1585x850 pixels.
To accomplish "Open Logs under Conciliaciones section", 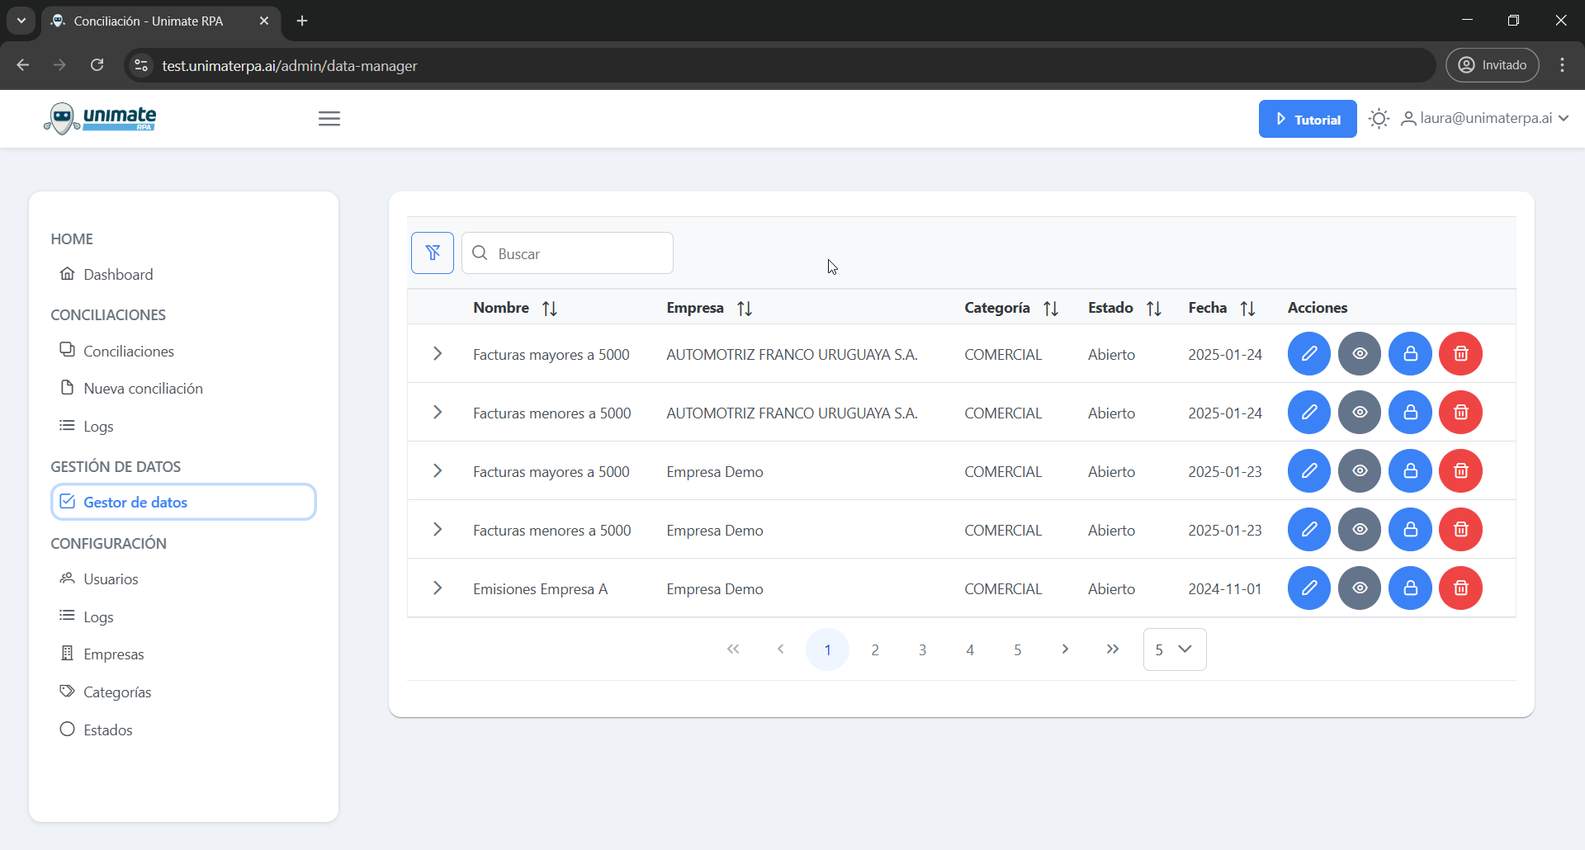I will [87, 427].
